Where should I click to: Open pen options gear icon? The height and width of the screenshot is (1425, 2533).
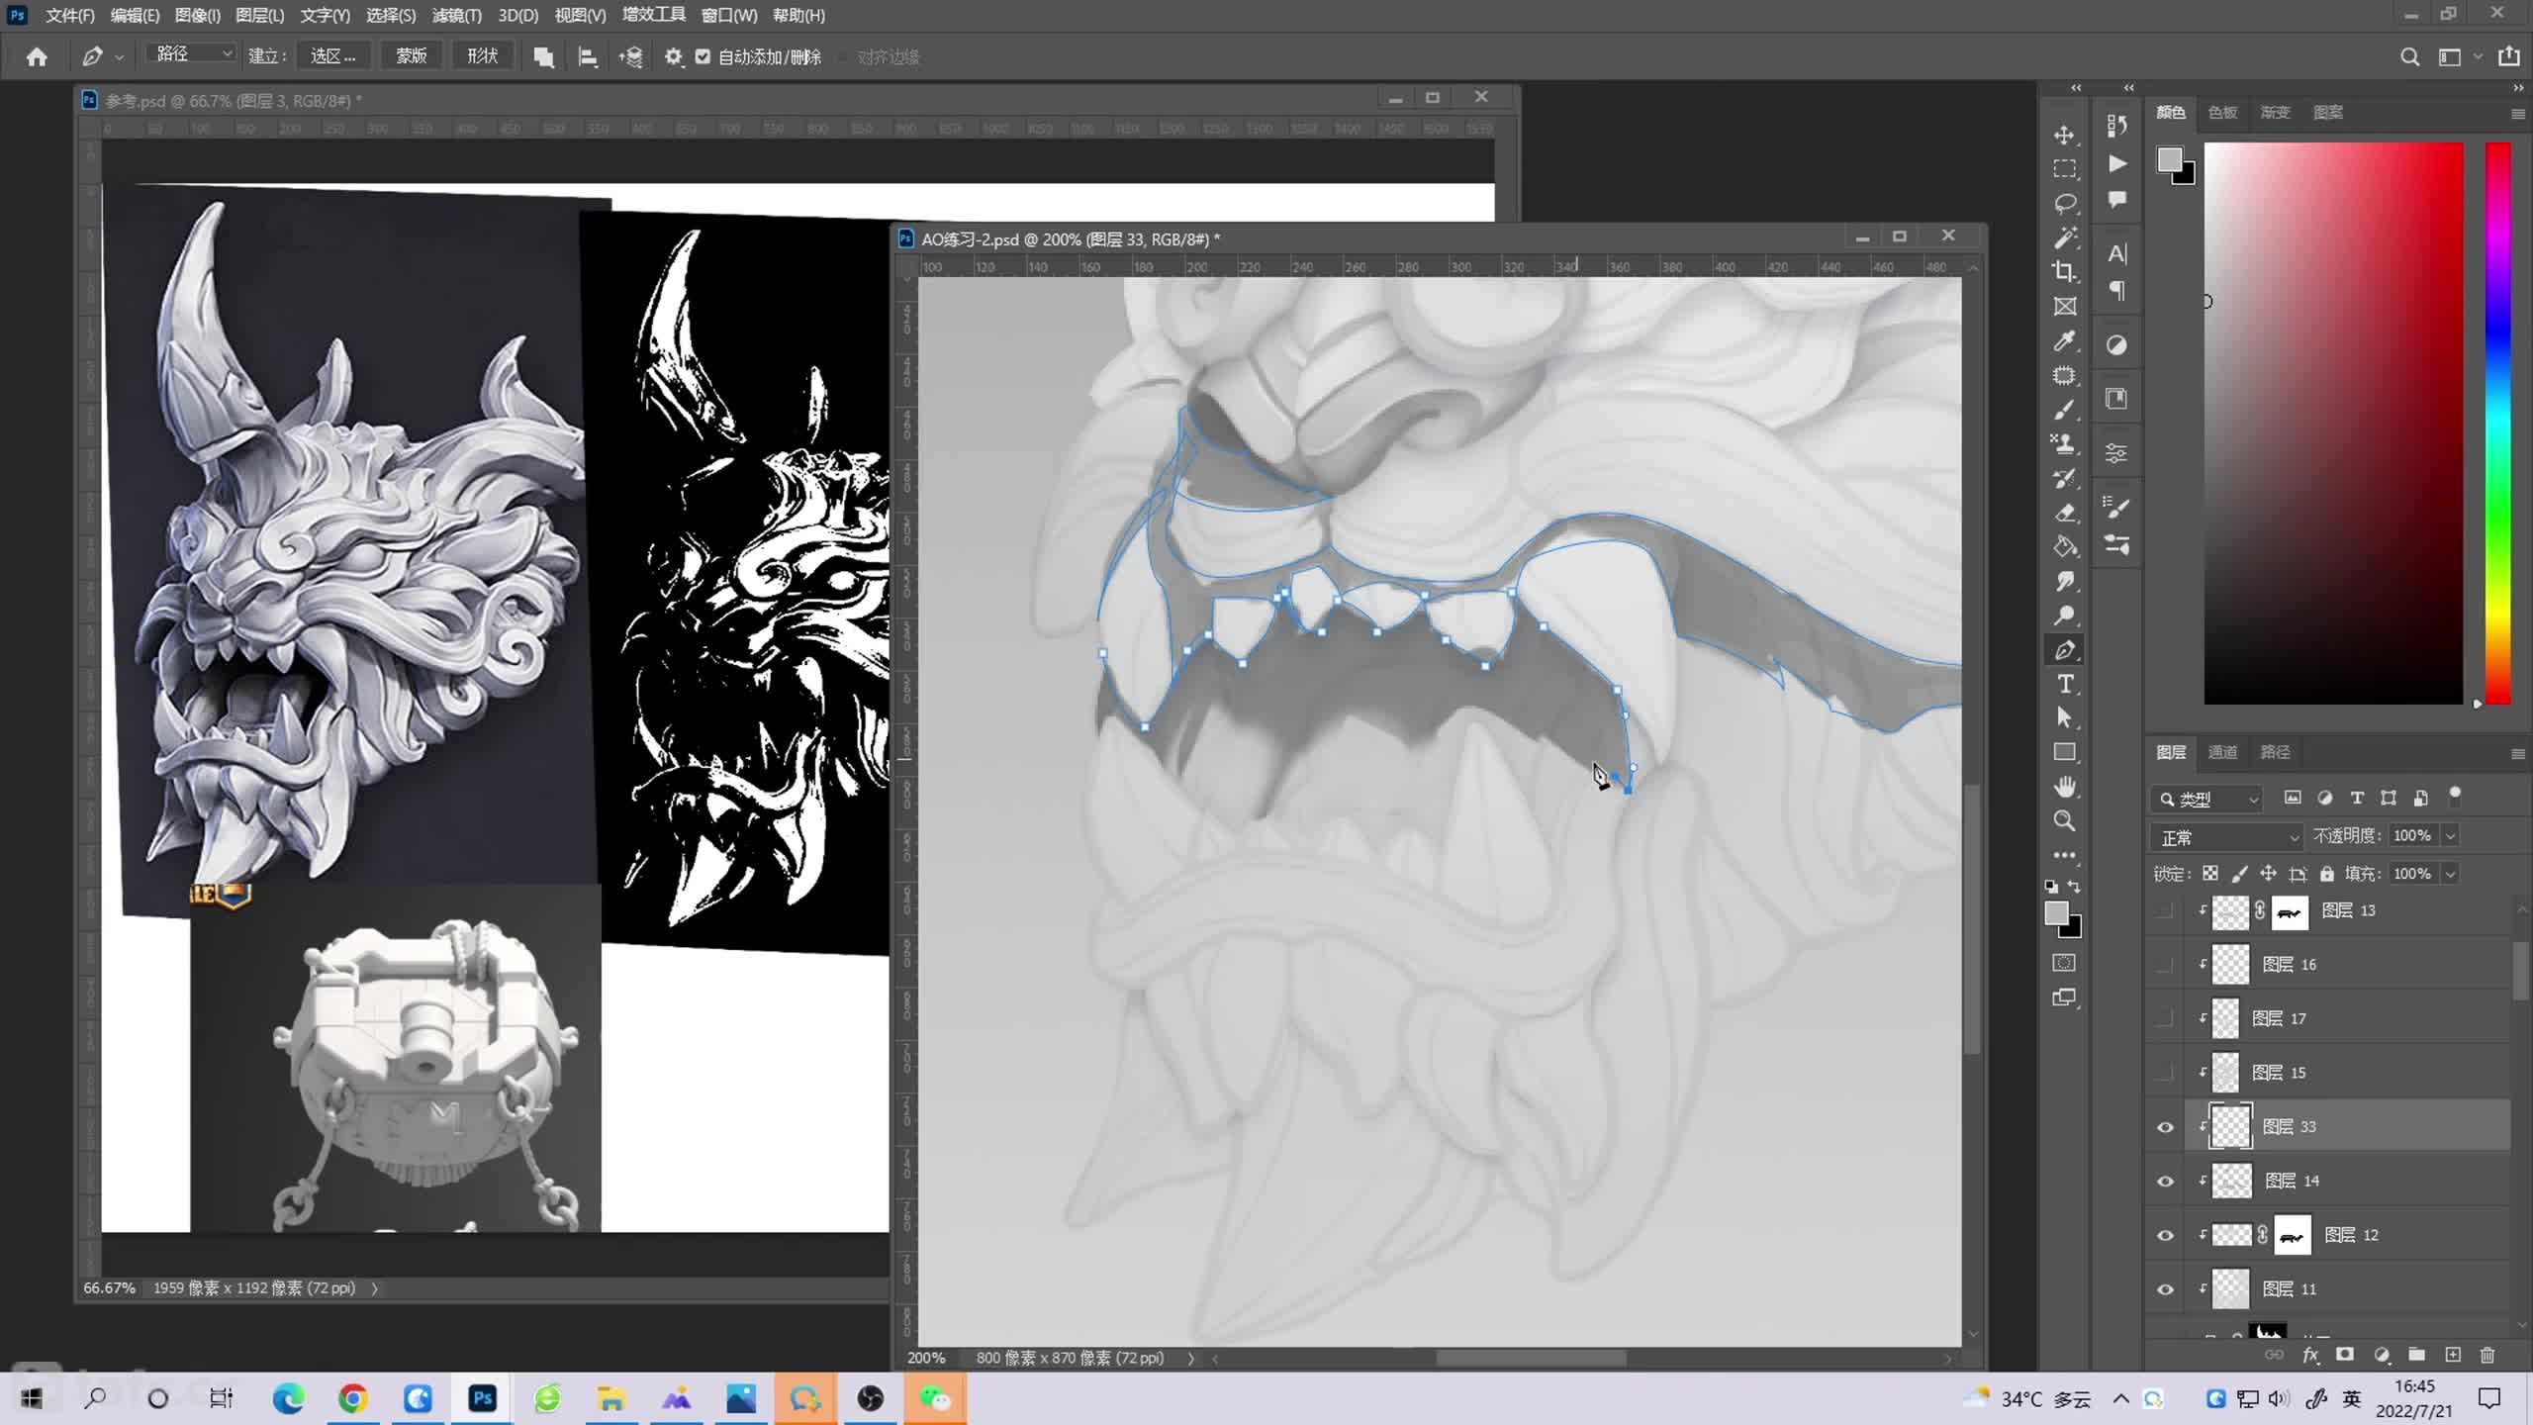pyautogui.click(x=674, y=57)
